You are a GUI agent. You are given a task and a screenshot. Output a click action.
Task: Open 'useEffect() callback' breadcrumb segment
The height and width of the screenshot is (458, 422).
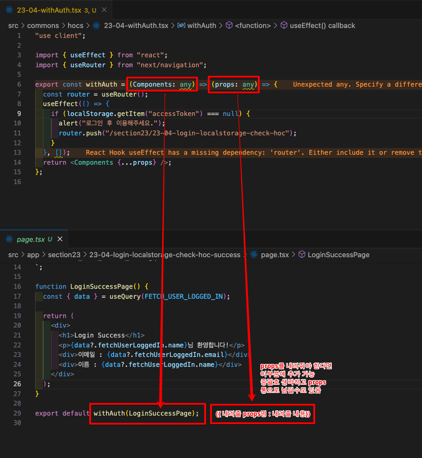tap(322, 26)
